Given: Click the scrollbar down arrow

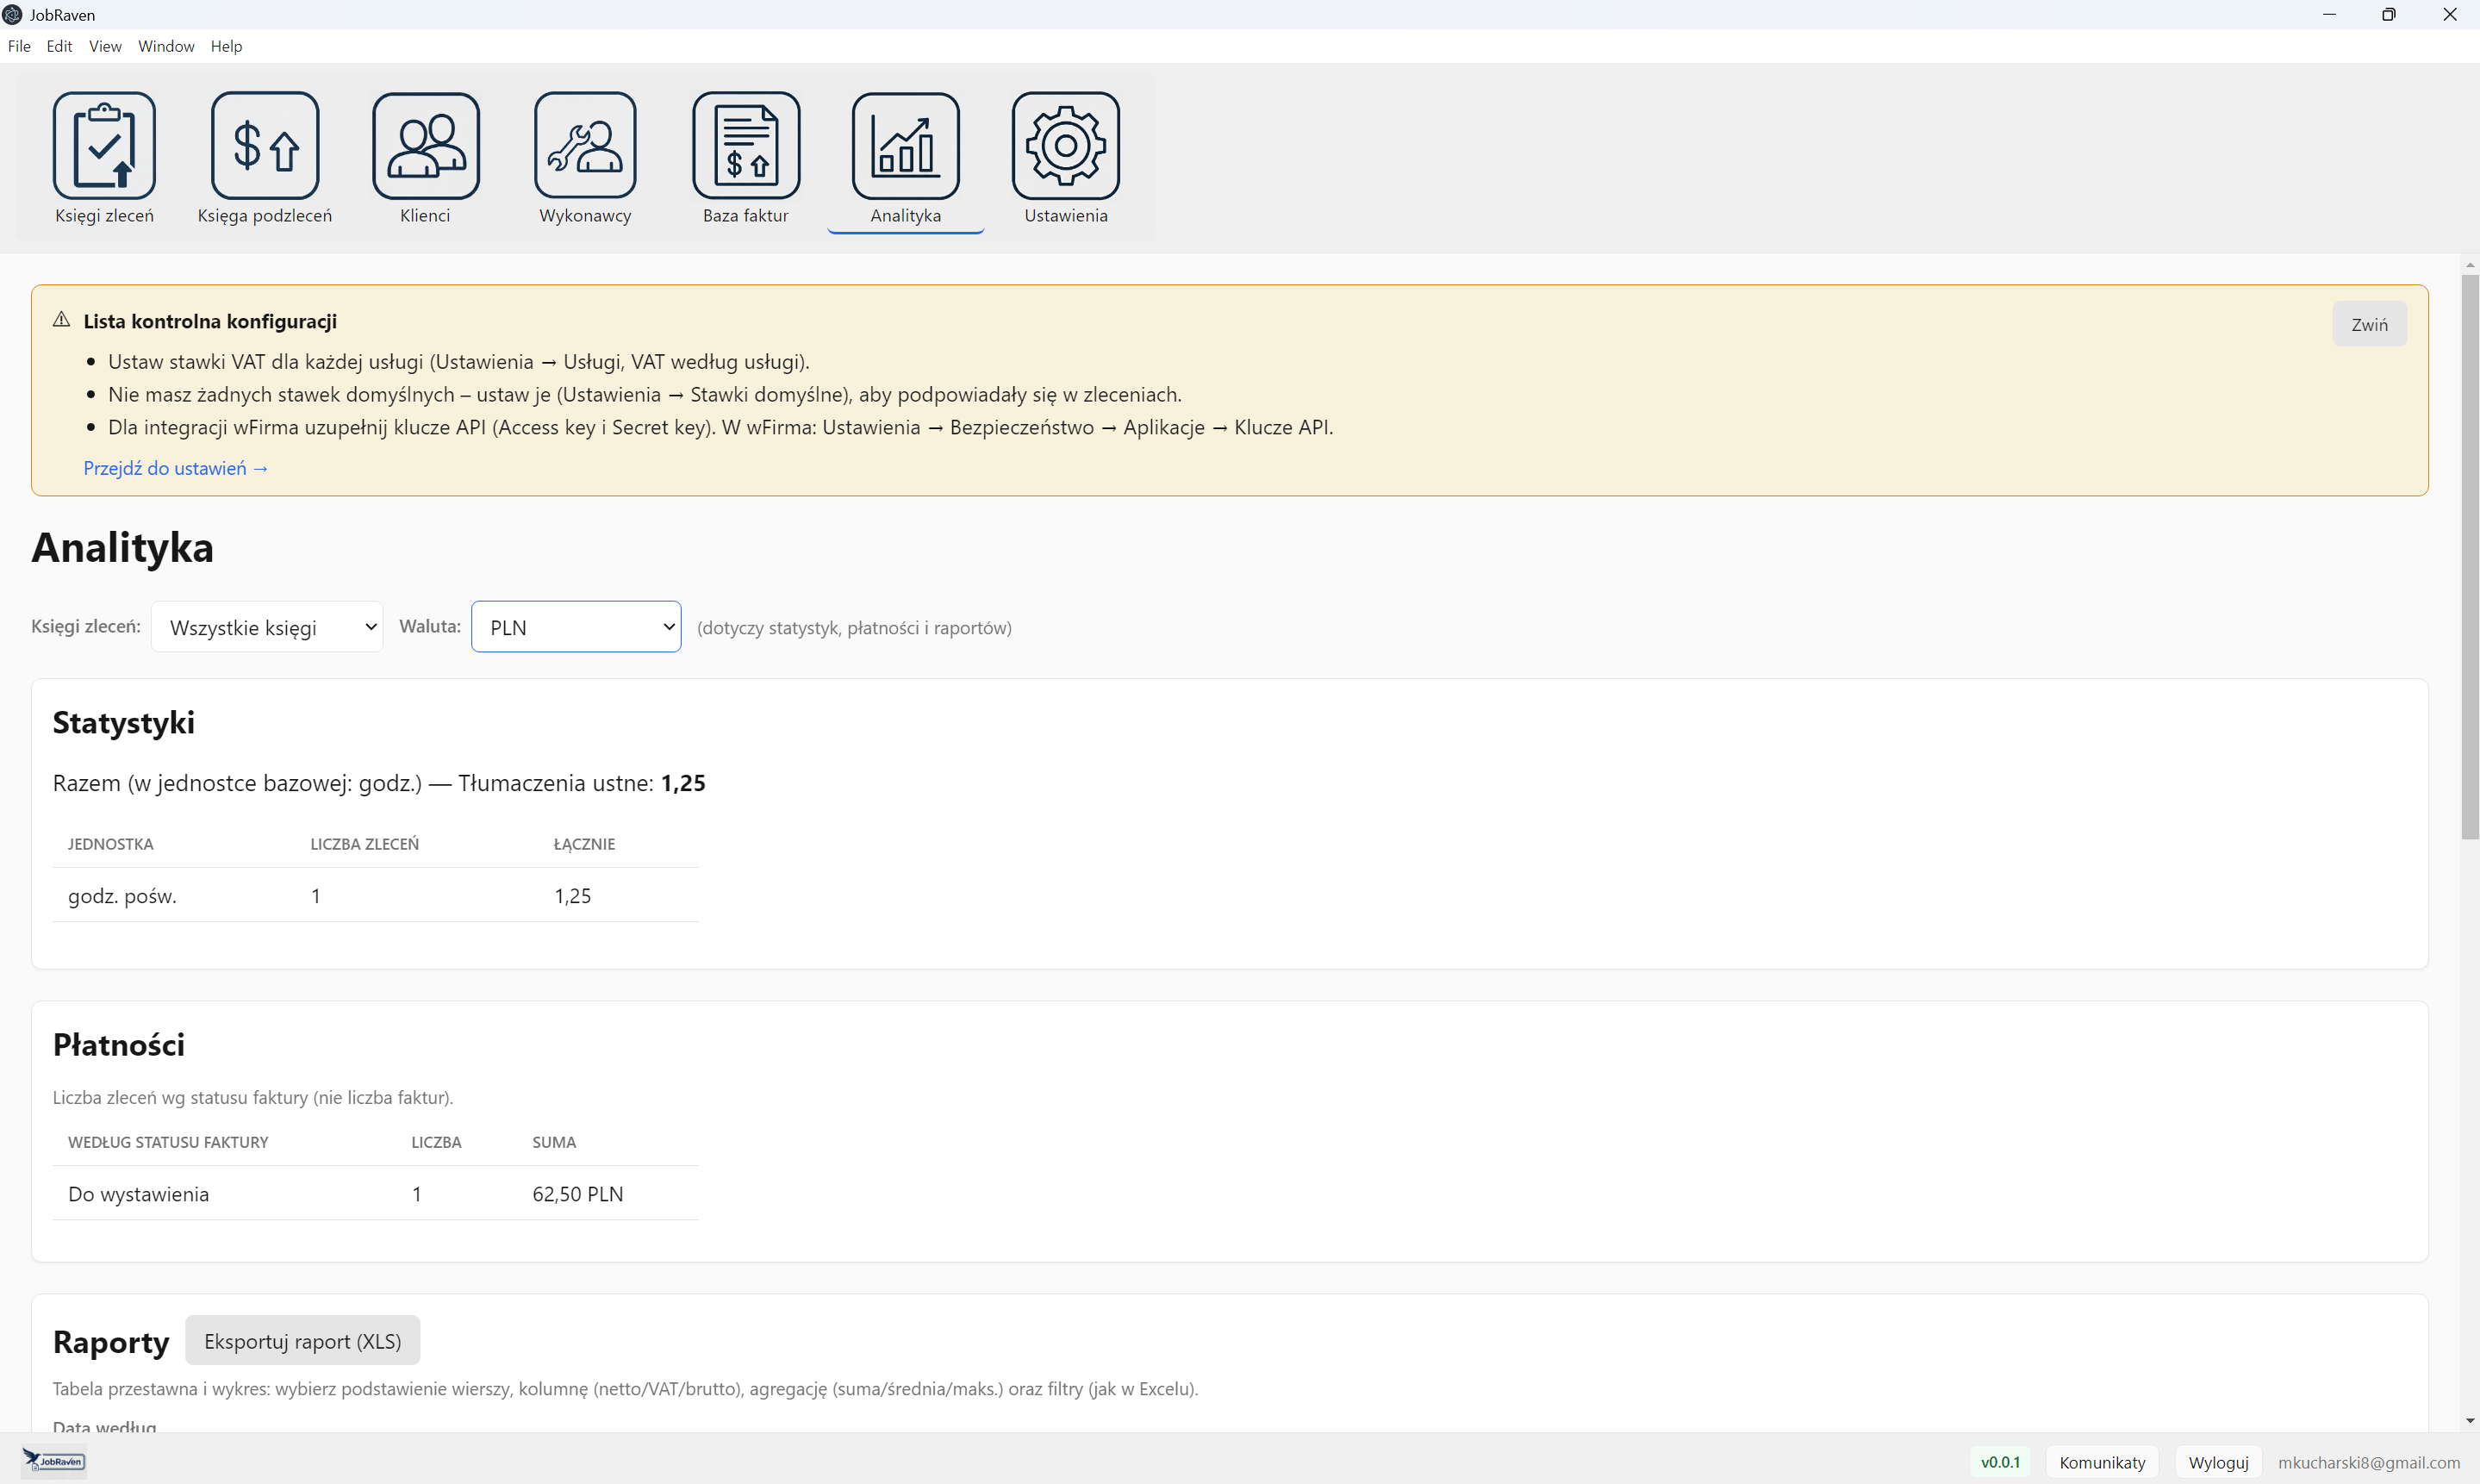Looking at the screenshot, I should point(2469,1420).
